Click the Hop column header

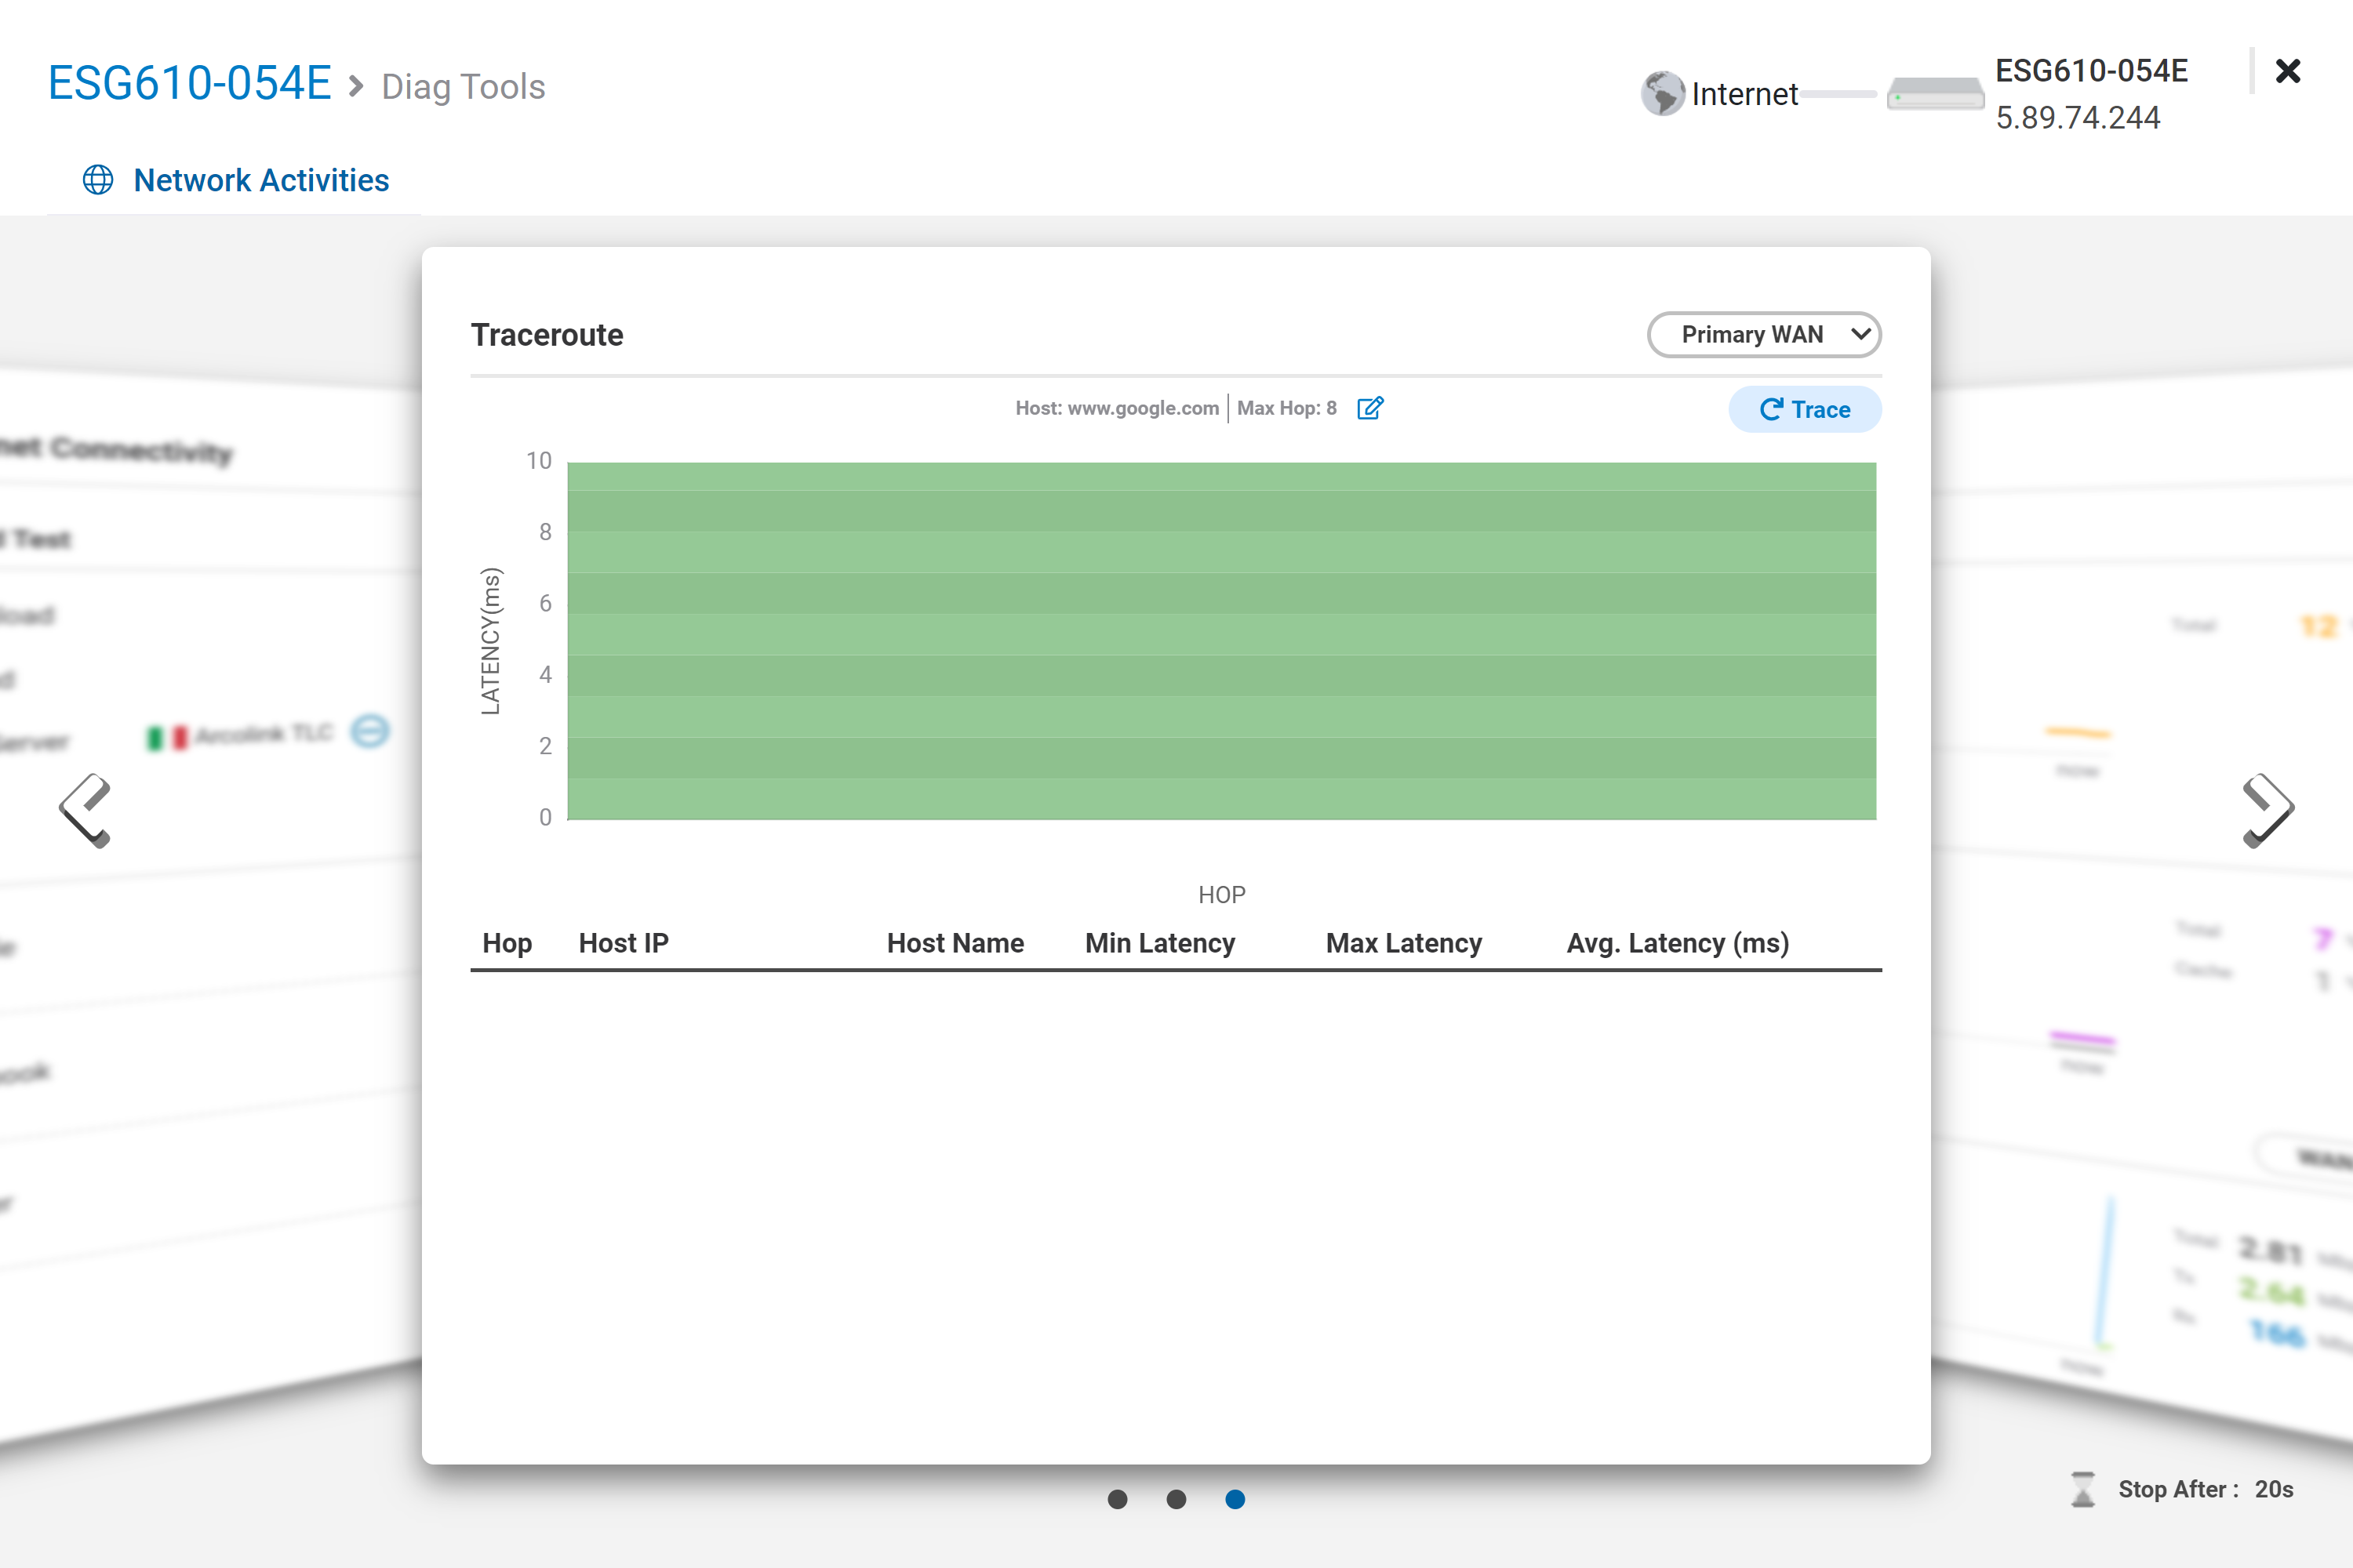click(x=507, y=943)
